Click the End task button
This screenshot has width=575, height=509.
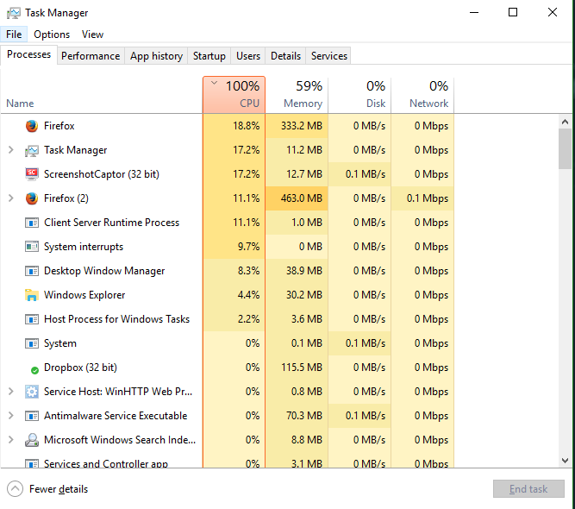pos(528,489)
